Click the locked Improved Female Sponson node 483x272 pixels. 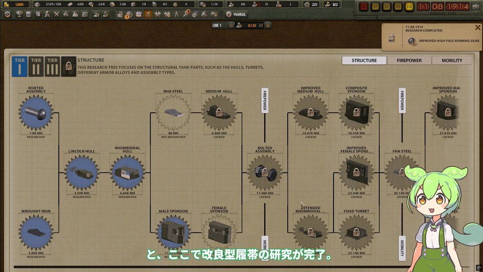tap(356, 173)
